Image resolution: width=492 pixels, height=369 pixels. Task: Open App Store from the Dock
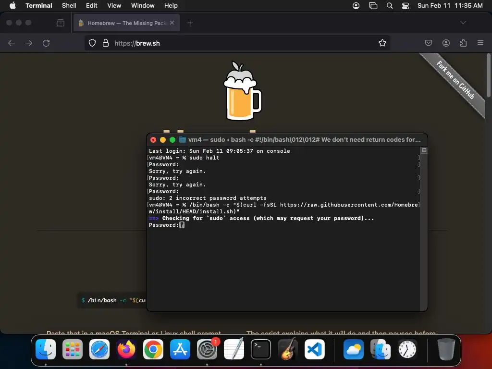[180, 349]
